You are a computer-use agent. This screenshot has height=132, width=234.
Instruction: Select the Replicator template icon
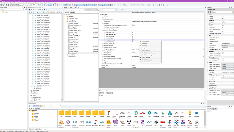click(x=89, y=122)
